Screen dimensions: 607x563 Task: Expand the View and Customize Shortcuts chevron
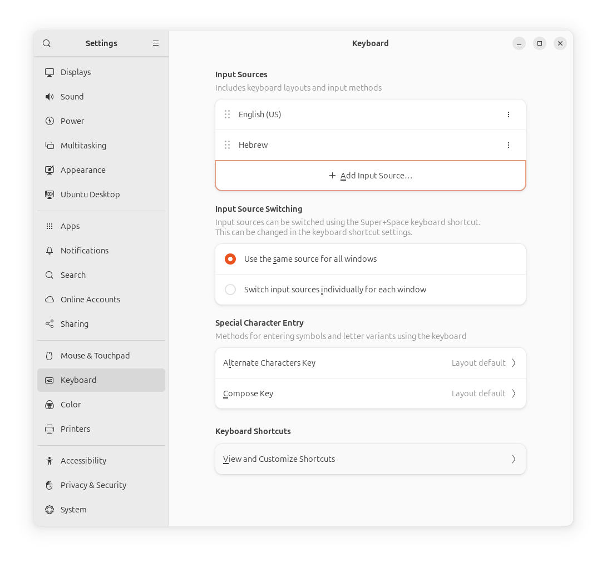(514, 459)
